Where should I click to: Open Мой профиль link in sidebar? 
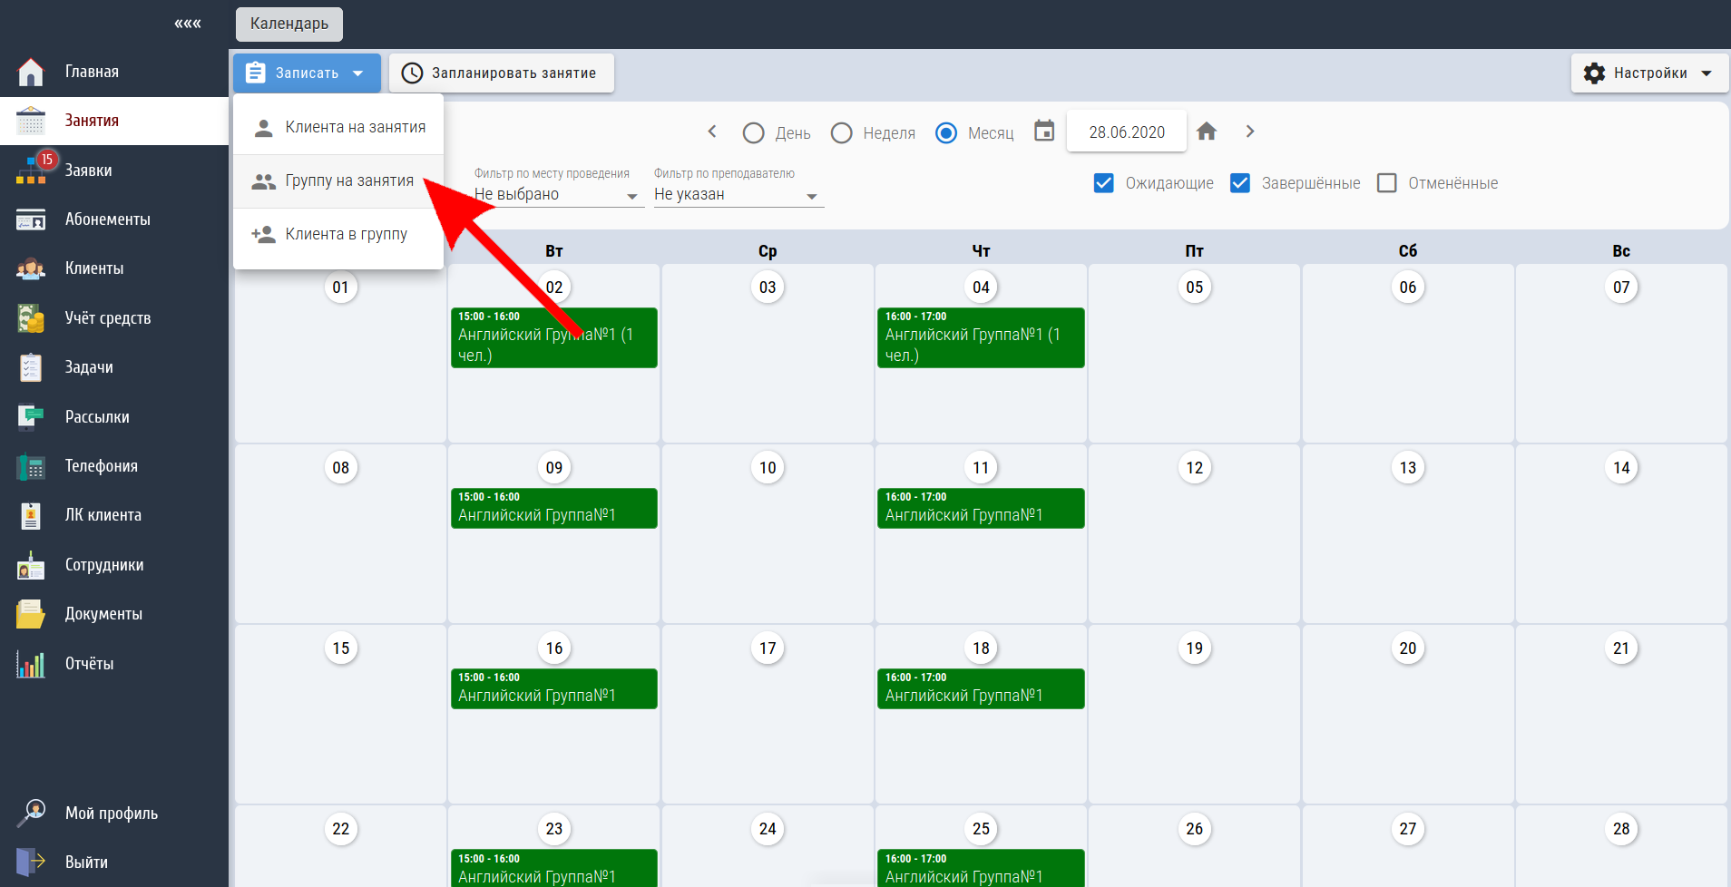(x=112, y=813)
